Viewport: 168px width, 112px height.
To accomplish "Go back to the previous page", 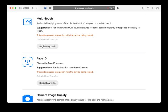I will (x=32, y=8).
